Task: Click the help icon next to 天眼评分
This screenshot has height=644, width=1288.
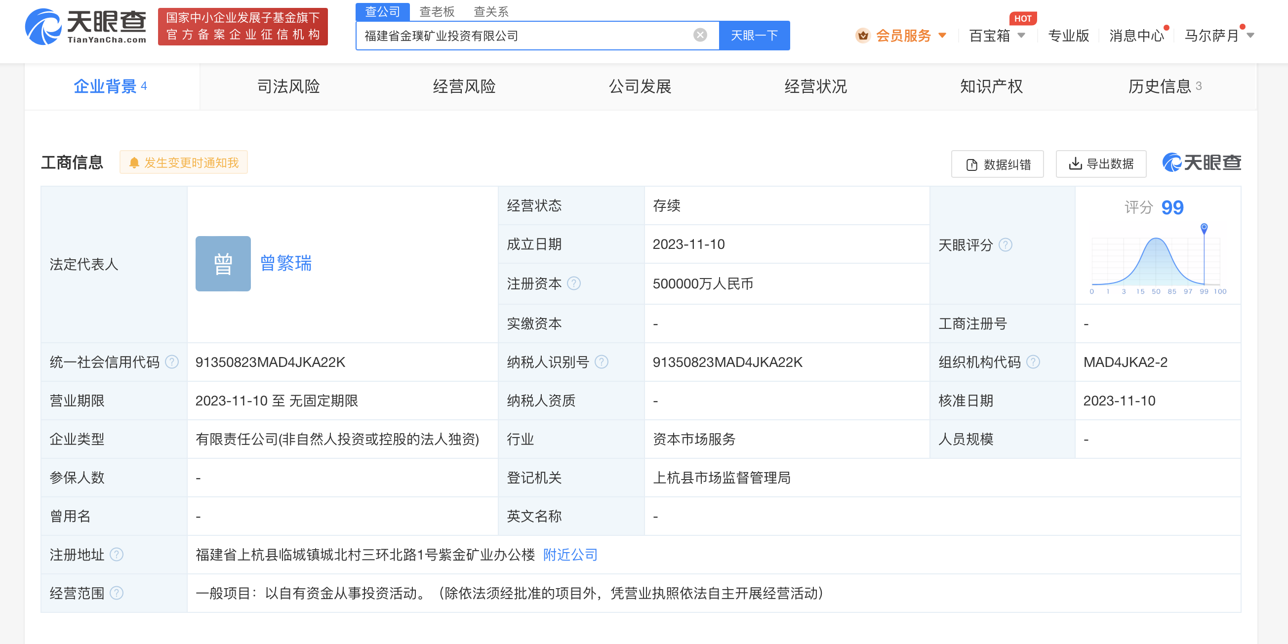Action: (x=1005, y=244)
